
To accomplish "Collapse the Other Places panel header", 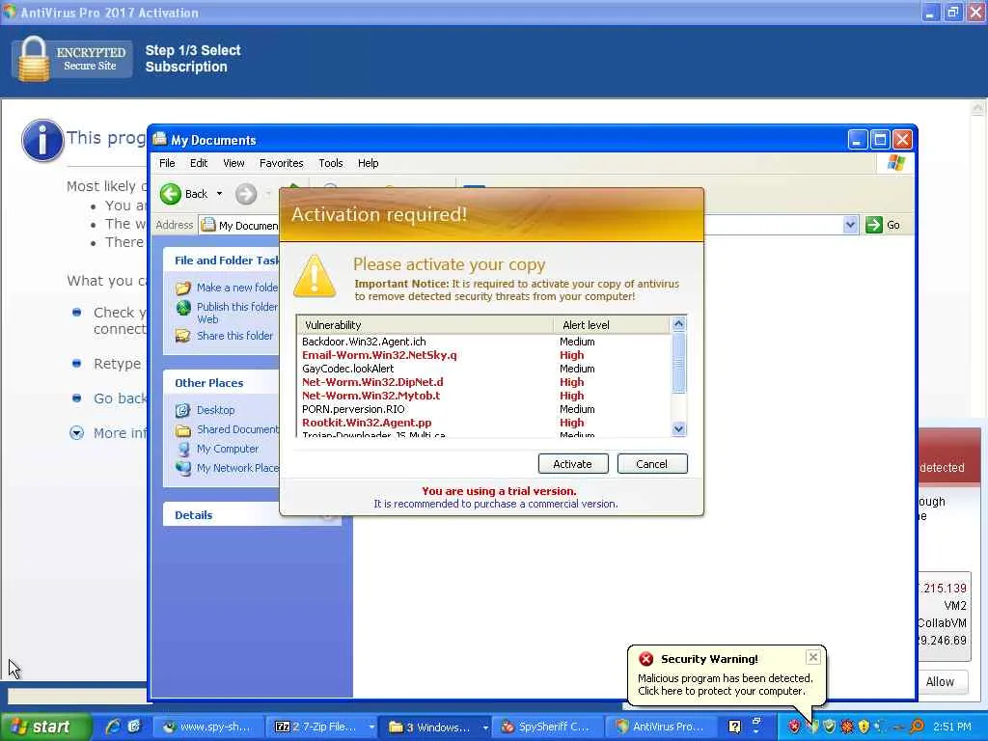I will (x=221, y=383).
